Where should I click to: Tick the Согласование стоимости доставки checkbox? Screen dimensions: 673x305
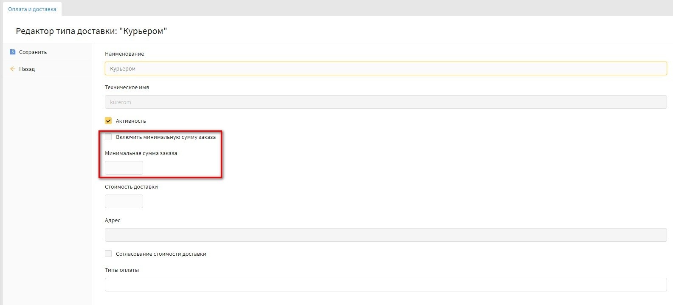click(x=108, y=254)
